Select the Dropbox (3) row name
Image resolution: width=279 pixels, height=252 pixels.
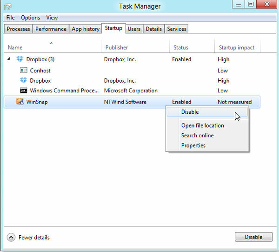tap(40, 59)
